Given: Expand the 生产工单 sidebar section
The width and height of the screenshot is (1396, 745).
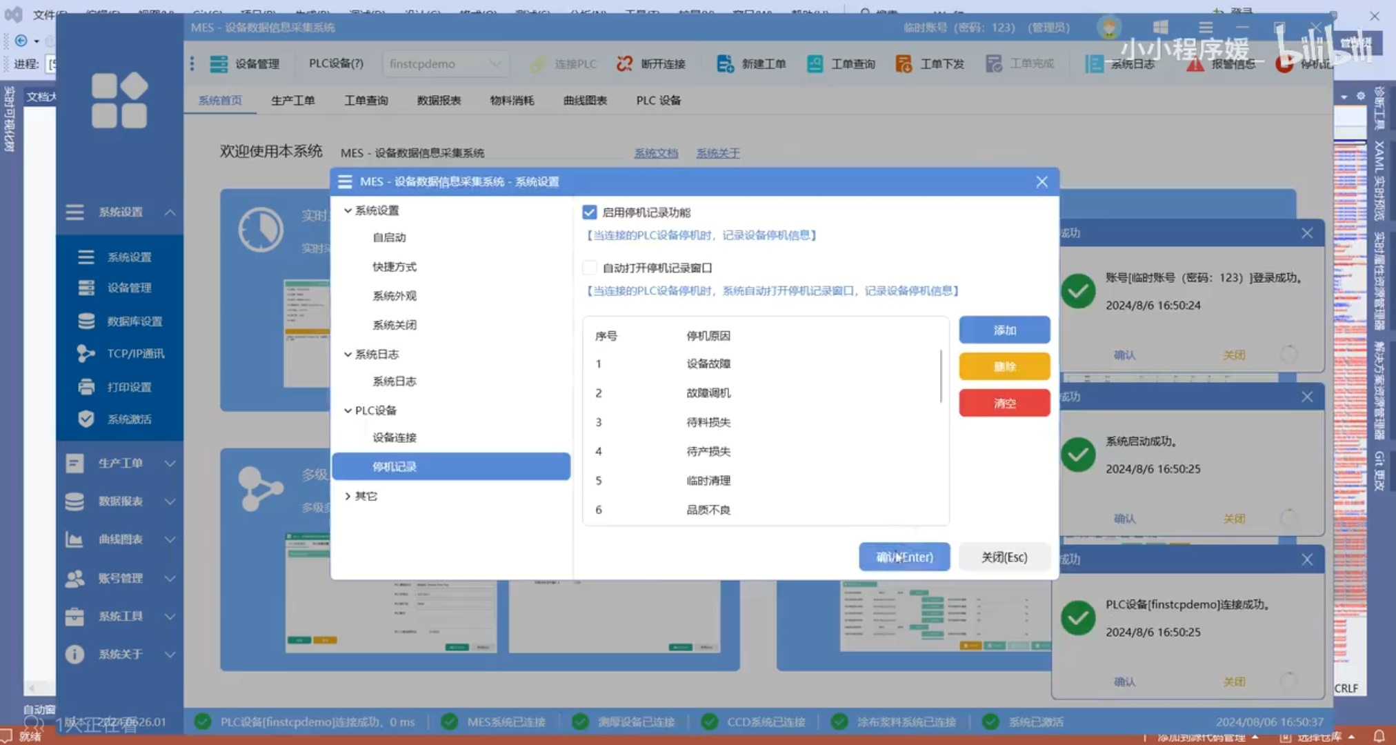Looking at the screenshot, I should coord(120,463).
